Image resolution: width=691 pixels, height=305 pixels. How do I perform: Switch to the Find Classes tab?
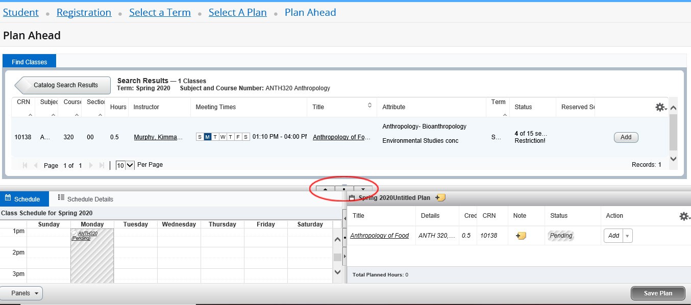tap(30, 62)
